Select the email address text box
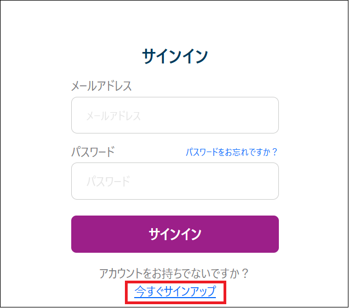The image size is (349, 308). [175, 115]
